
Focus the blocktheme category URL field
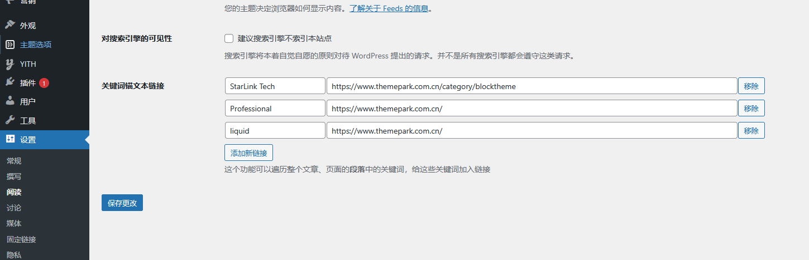[532, 86]
